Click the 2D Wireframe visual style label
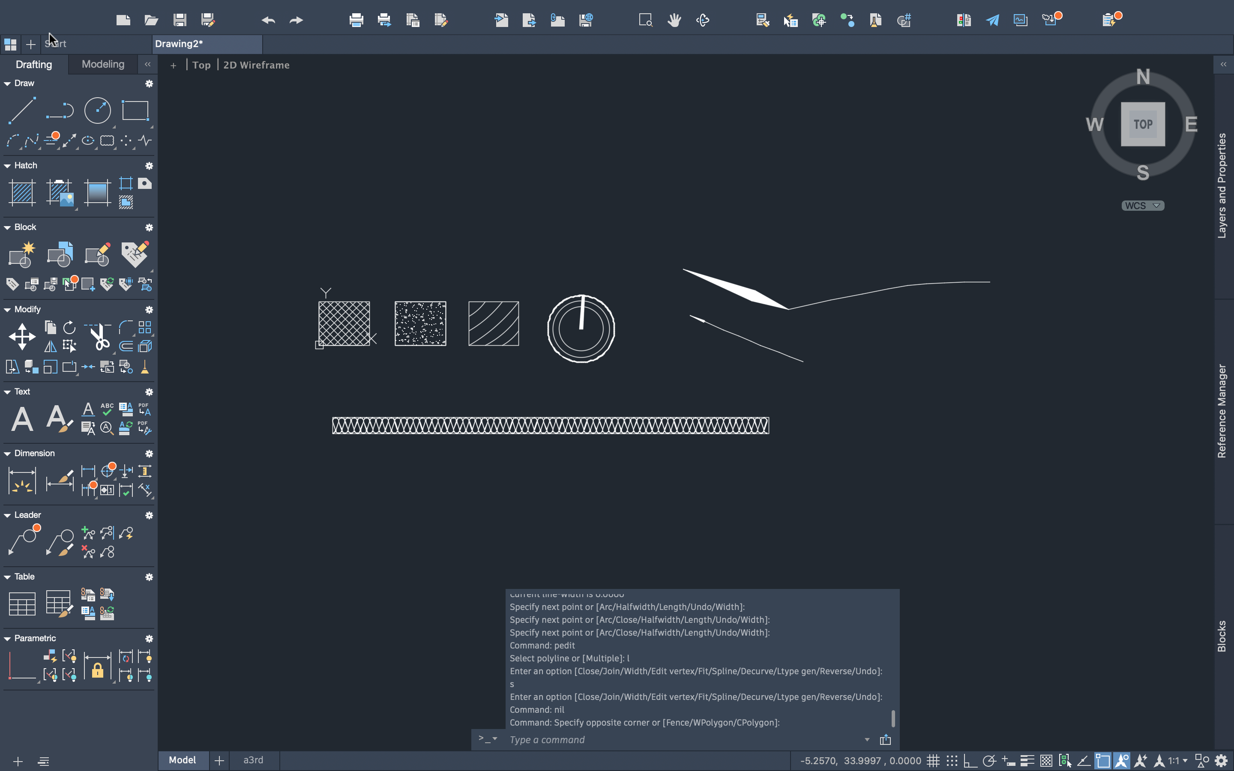This screenshot has height=771, width=1234. [x=256, y=65]
